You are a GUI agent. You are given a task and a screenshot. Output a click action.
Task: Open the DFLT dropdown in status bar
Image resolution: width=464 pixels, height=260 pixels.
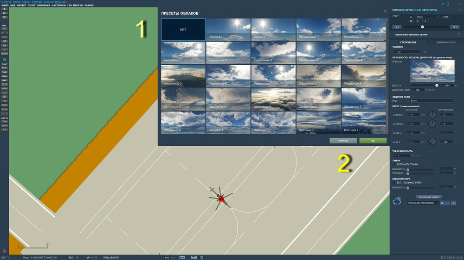pyautogui.click(x=5, y=258)
